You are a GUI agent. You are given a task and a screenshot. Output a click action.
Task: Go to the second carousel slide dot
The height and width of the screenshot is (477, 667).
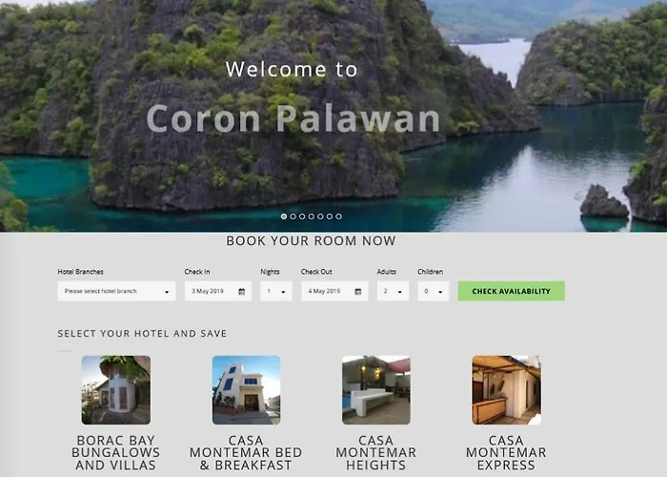(293, 217)
